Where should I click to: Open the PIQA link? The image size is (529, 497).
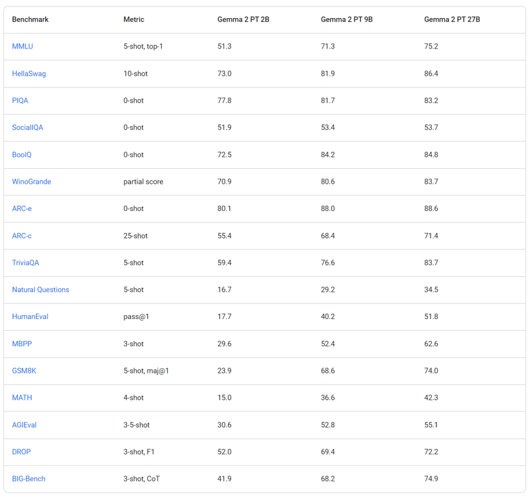tap(20, 101)
